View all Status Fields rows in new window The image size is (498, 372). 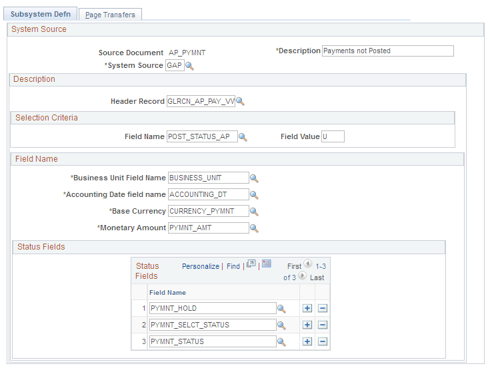point(251,264)
